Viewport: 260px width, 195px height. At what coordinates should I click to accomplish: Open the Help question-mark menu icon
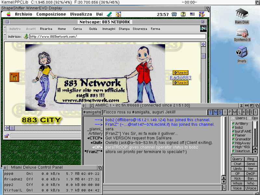[183, 14]
